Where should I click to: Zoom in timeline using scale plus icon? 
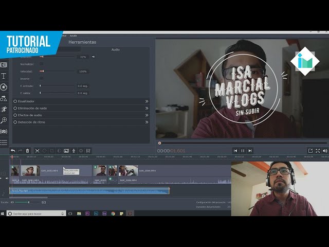click(44, 202)
